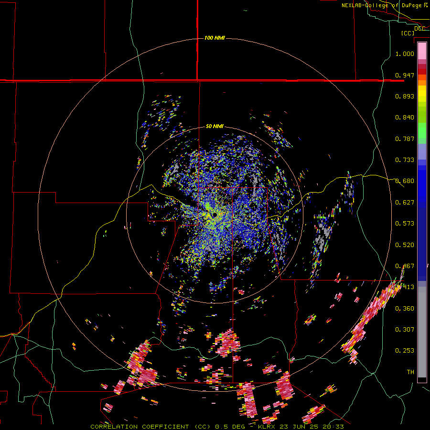Click the 20:33 timestamp
Image resolution: width=430 pixels, height=430 pixels.
click(333, 427)
